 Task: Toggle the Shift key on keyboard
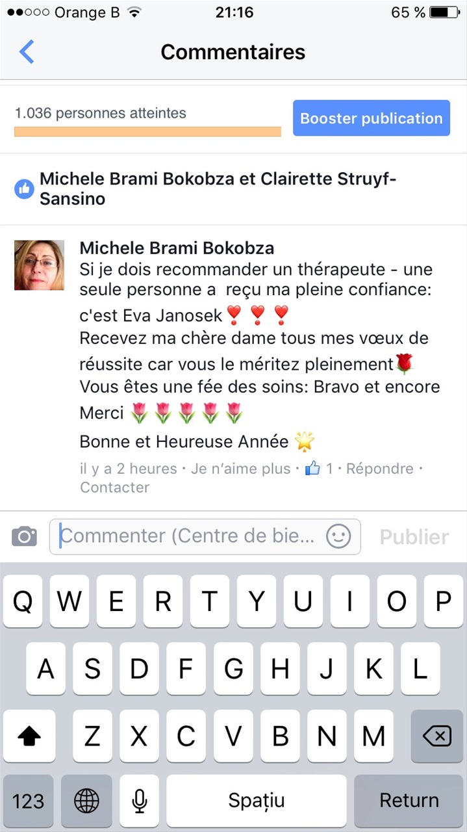tap(29, 736)
